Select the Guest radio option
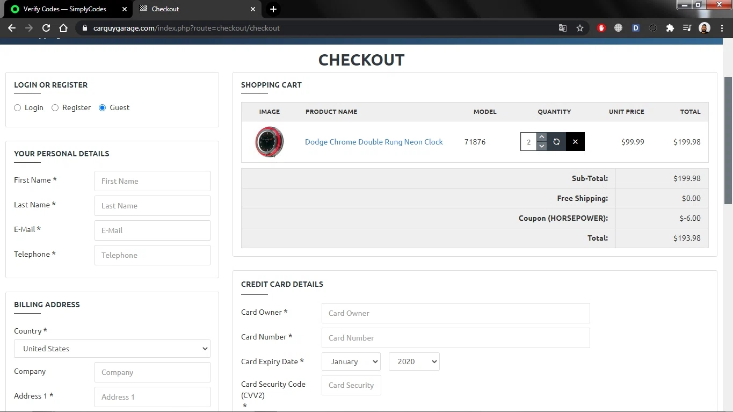The height and width of the screenshot is (412, 733). [x=103, y=108]
